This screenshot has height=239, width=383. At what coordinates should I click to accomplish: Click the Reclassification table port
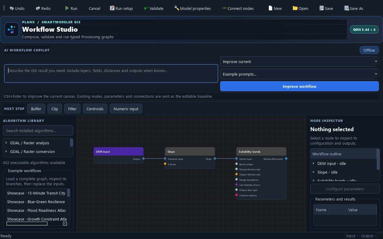(x=236, y=169)
